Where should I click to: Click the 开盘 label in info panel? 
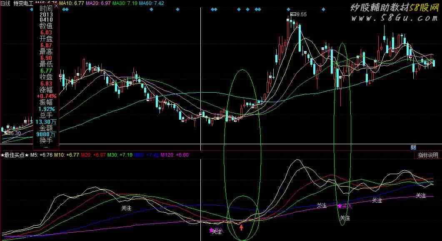(46, 39)
